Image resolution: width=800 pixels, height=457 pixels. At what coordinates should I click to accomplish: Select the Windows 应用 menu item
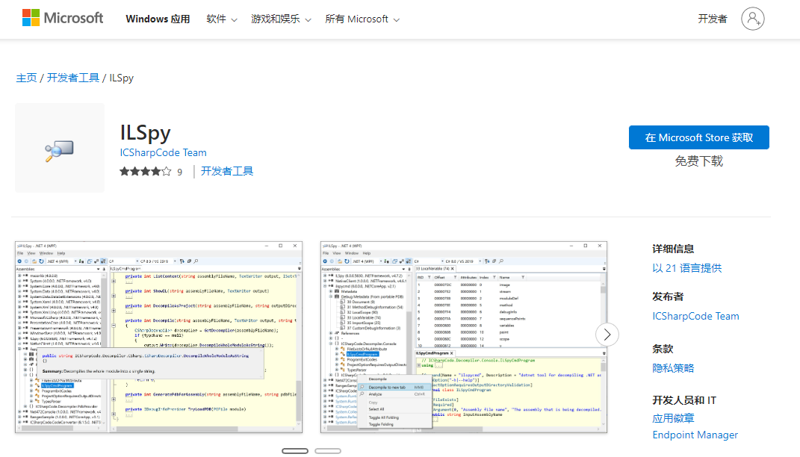(x=157, y=19)
